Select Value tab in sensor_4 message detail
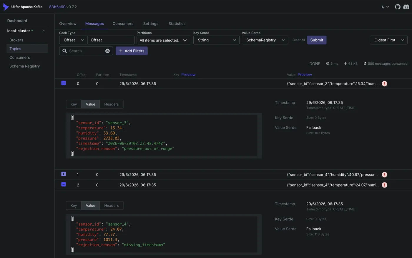Image resolution: width=412 pixels, height=258 pixels. pos(90,206)
